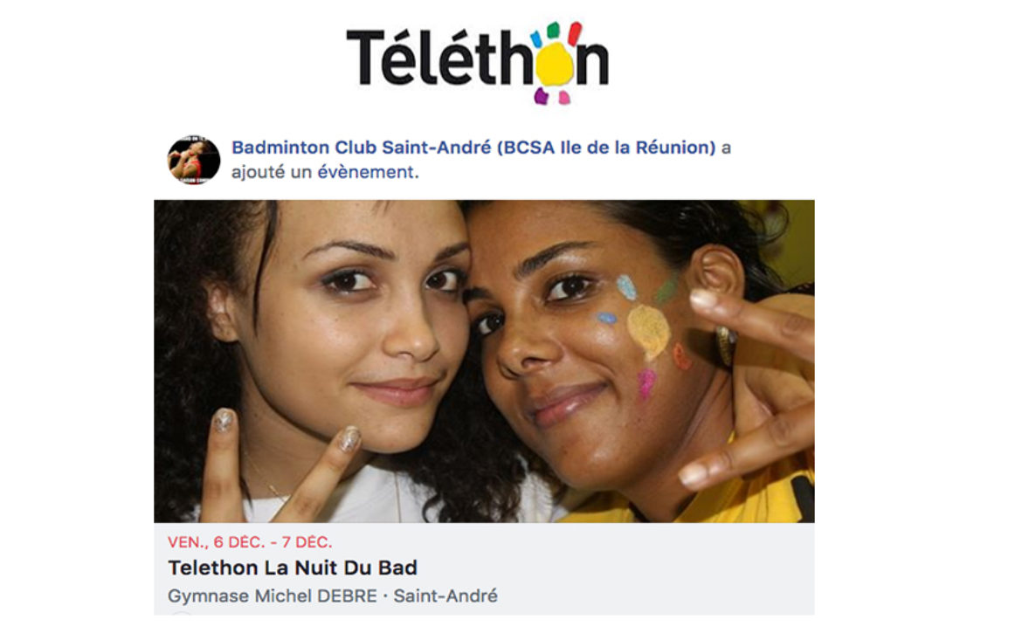Click the venue Gymnase Michel DEBRE
1022x633 pixels.
coord(273,595)
